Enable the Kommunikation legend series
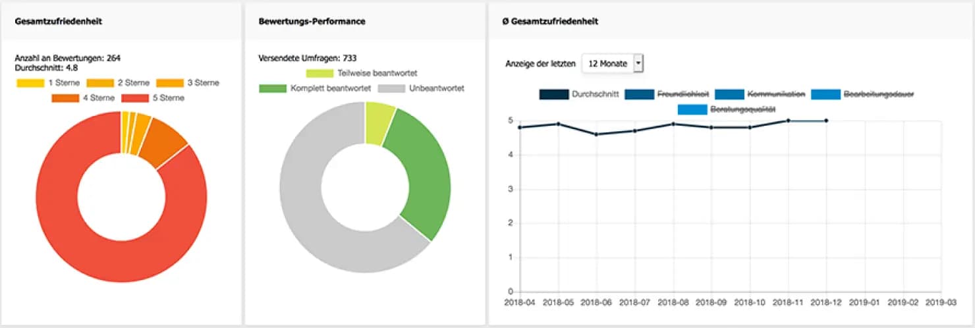 (x=759, y=94)
